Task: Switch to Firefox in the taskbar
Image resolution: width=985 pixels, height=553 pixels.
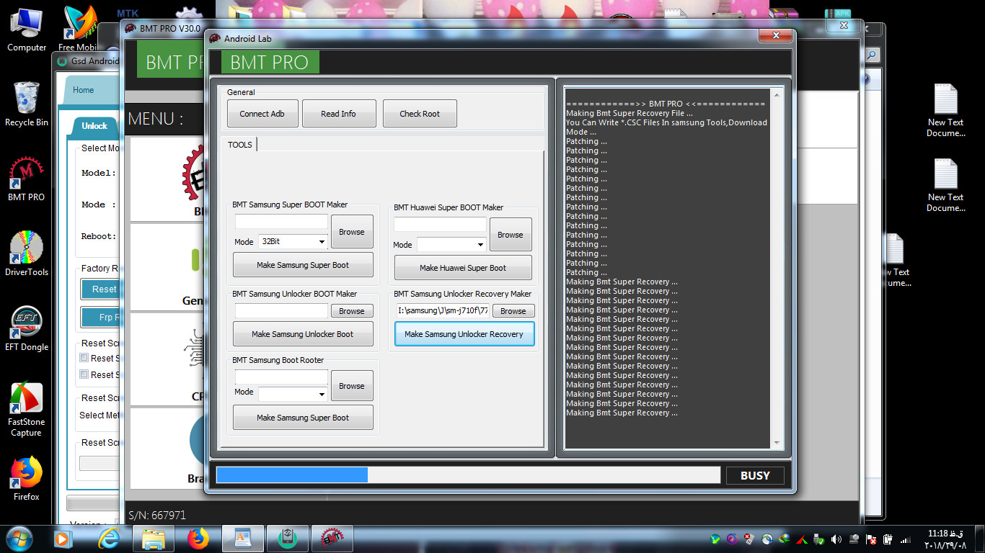Action: [x=198, y=538]
